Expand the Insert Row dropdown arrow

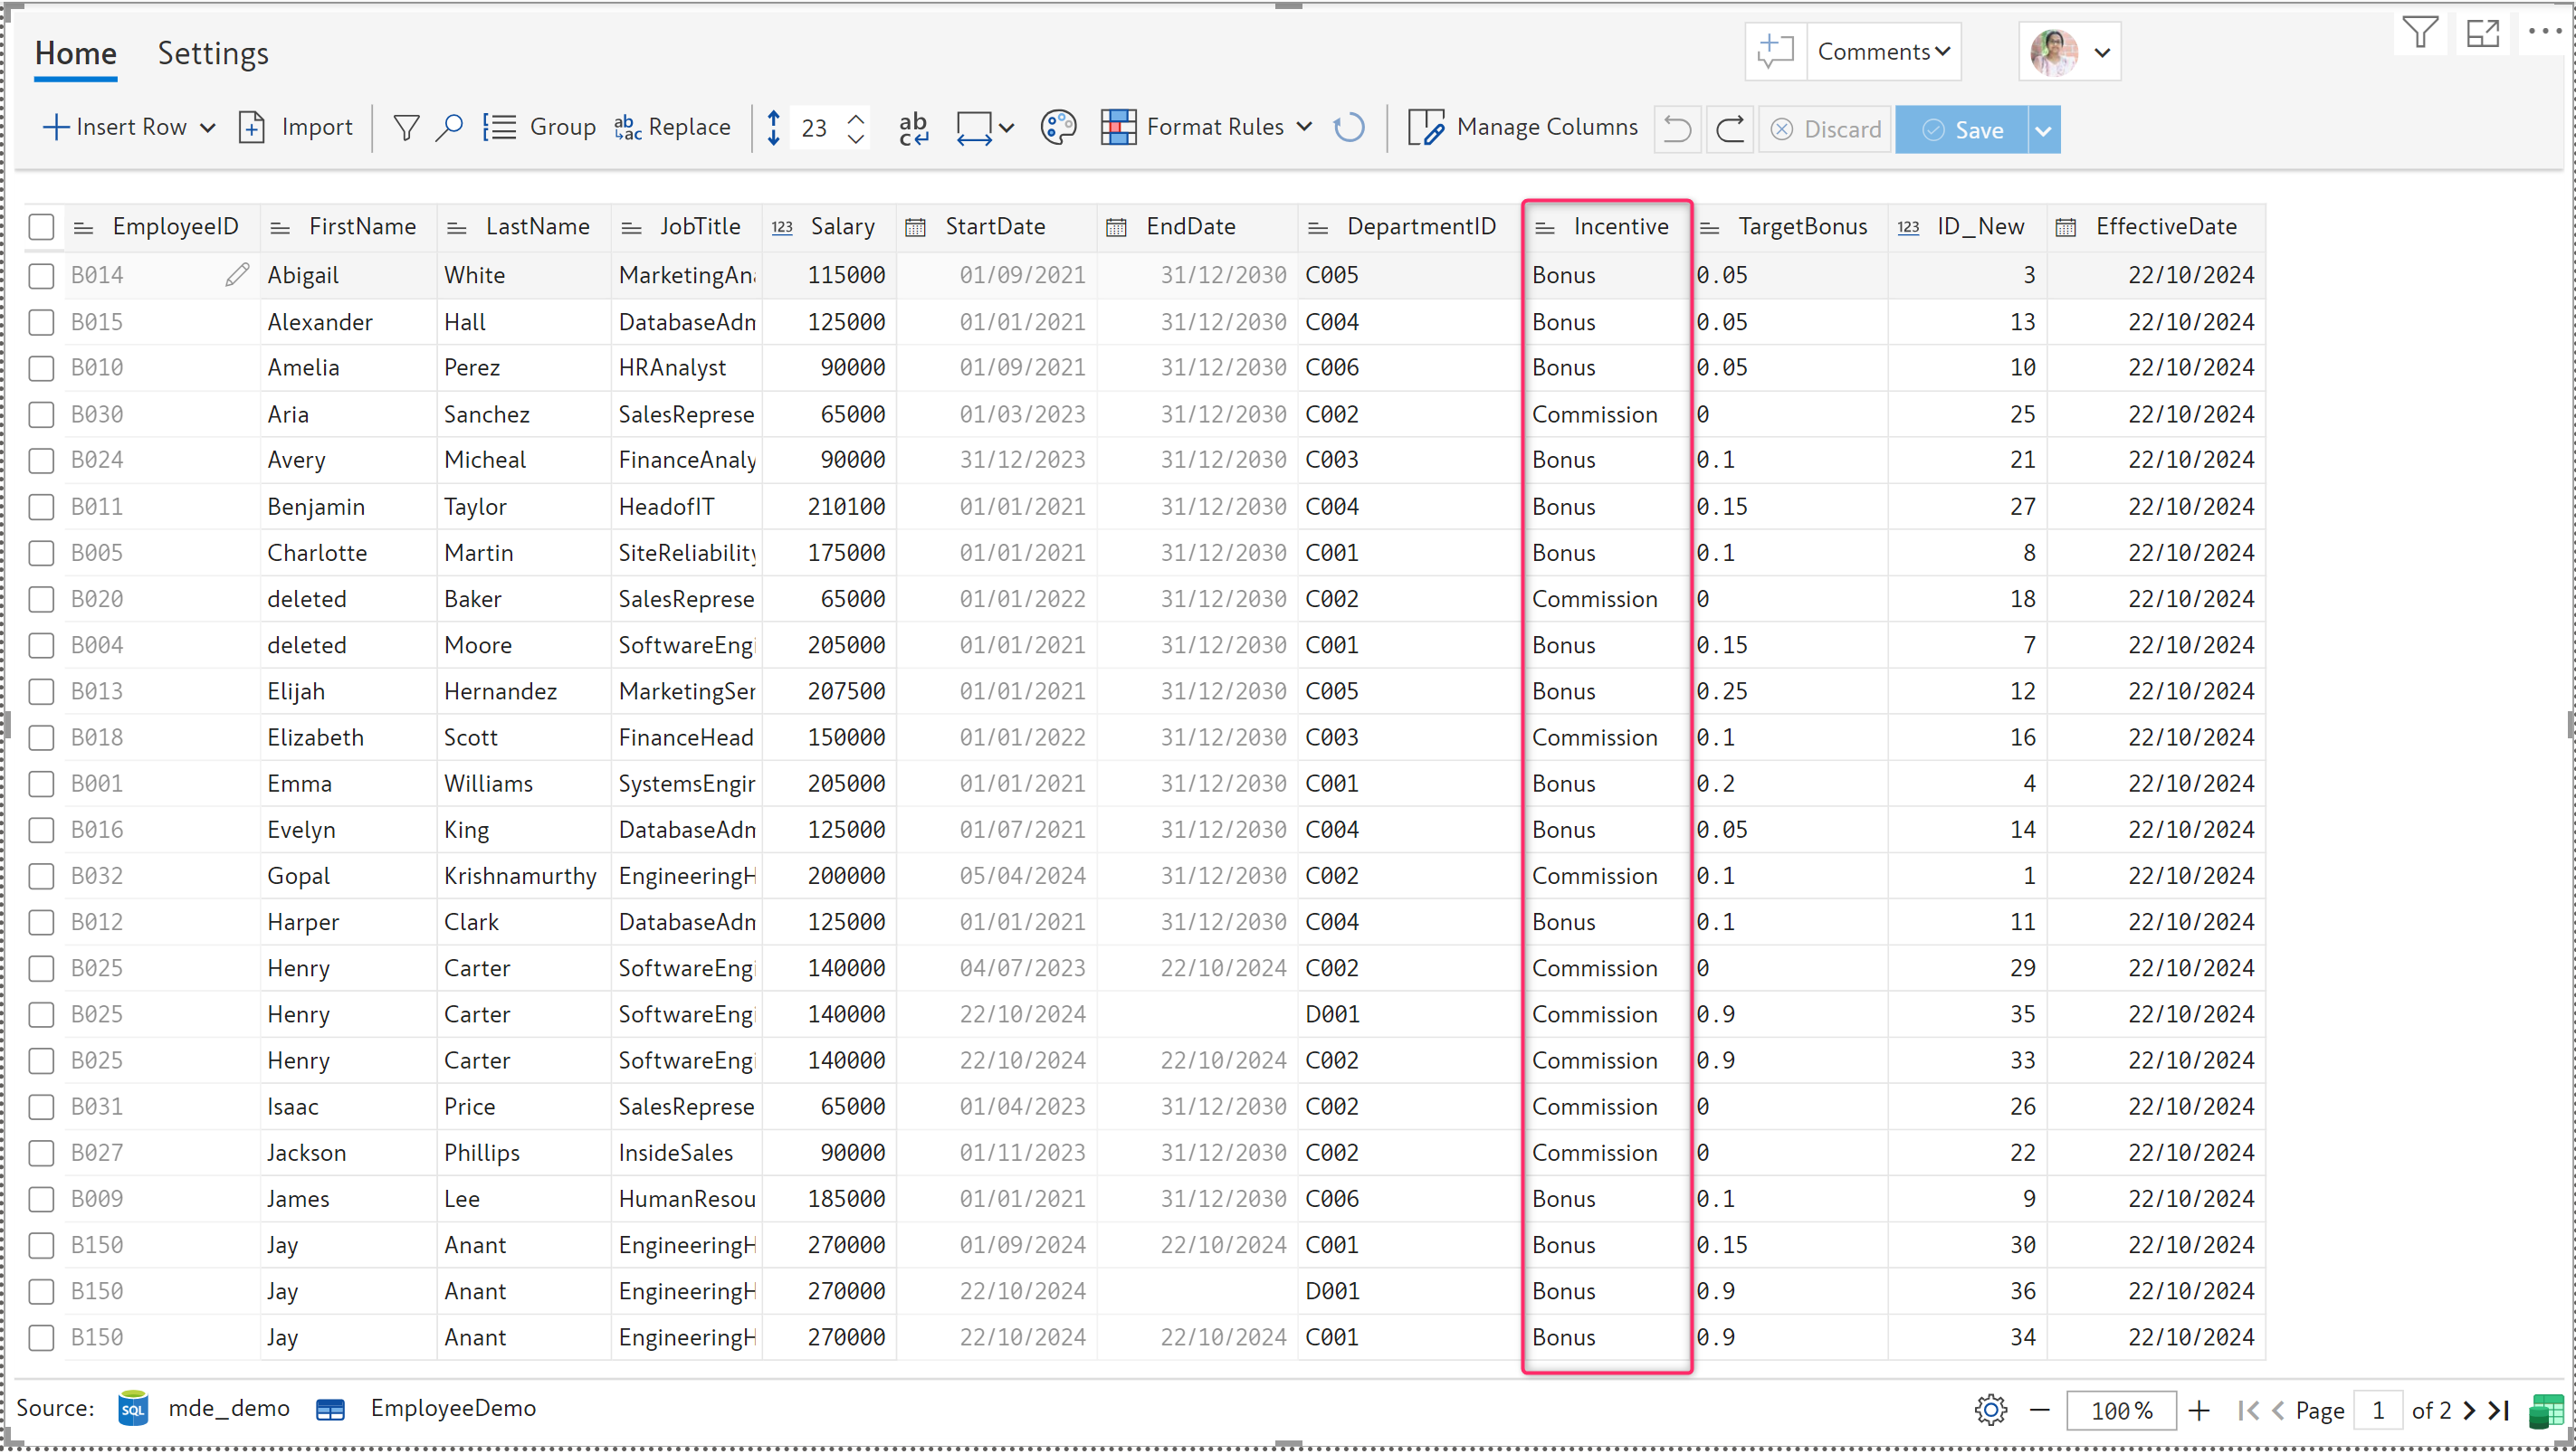tap(208, 128)
